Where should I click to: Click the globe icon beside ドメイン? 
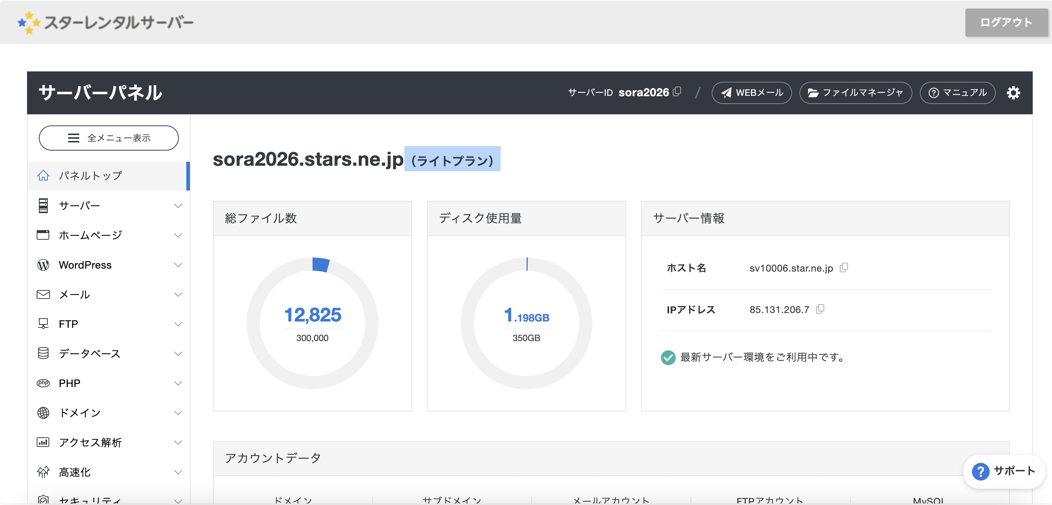[43, 413]
